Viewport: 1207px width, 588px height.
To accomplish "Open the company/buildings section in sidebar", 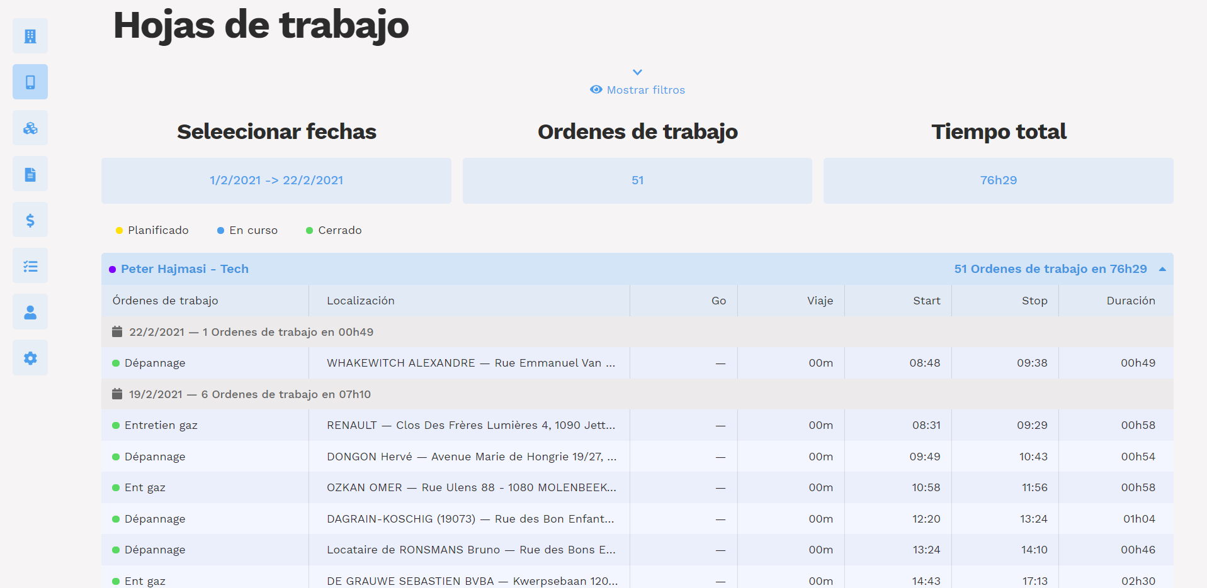I will pyautogui.click(x=30, y=36).
